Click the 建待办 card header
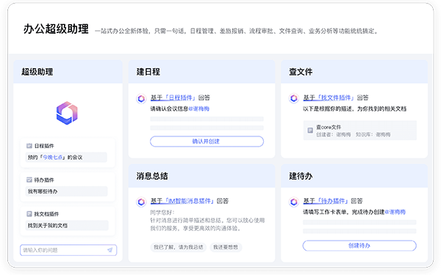441x275 pixels. pos(354,176)
